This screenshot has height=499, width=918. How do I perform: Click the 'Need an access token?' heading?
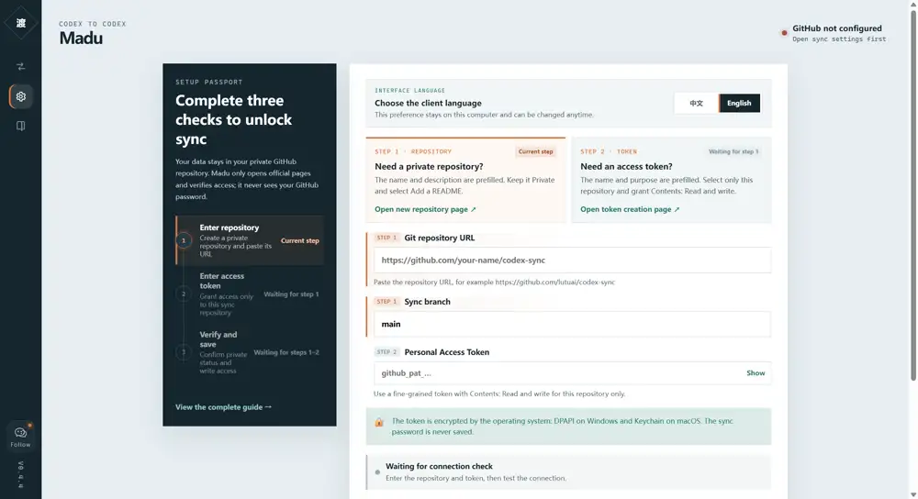[626, 167]
